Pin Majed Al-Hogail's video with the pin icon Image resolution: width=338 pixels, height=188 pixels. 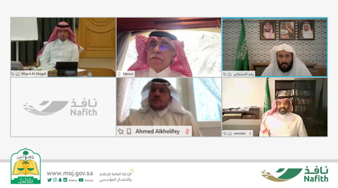coord(13,74)
